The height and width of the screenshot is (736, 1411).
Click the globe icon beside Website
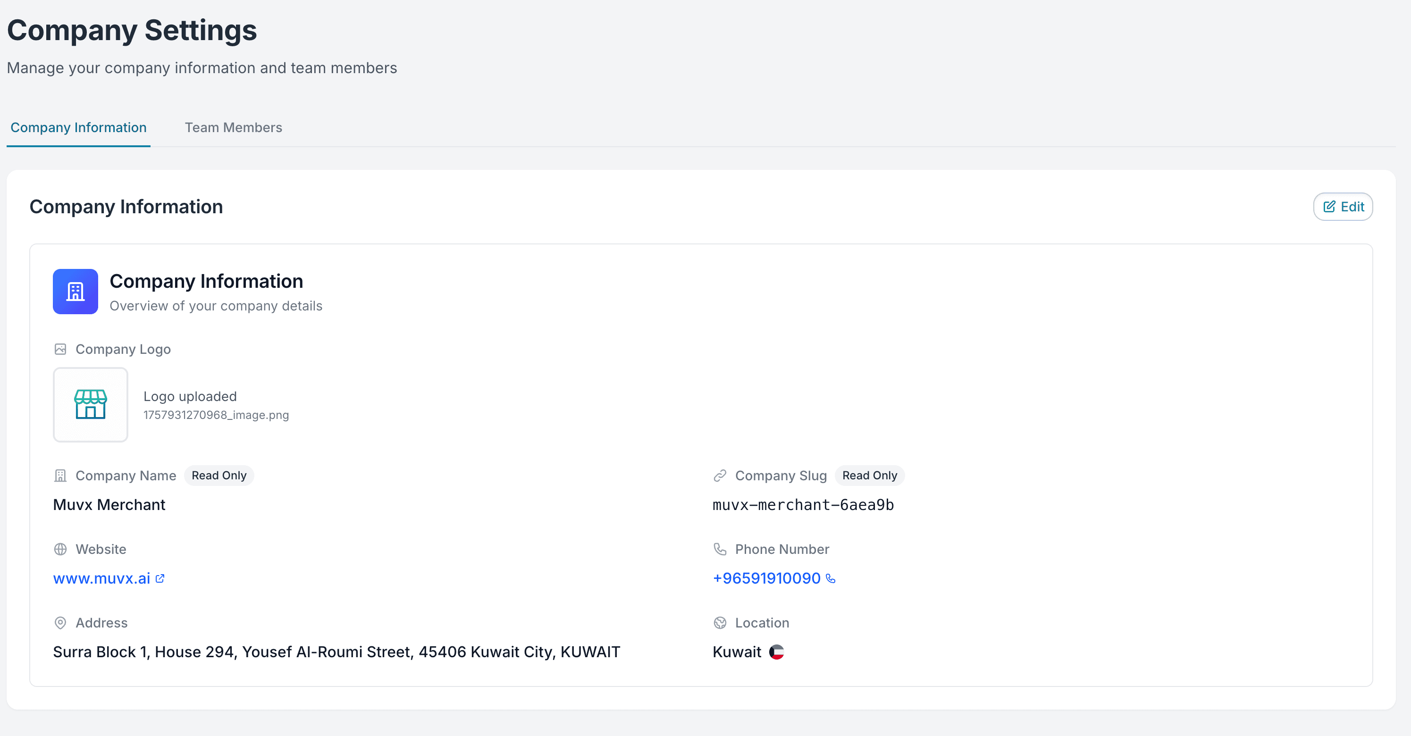(60, 549)
